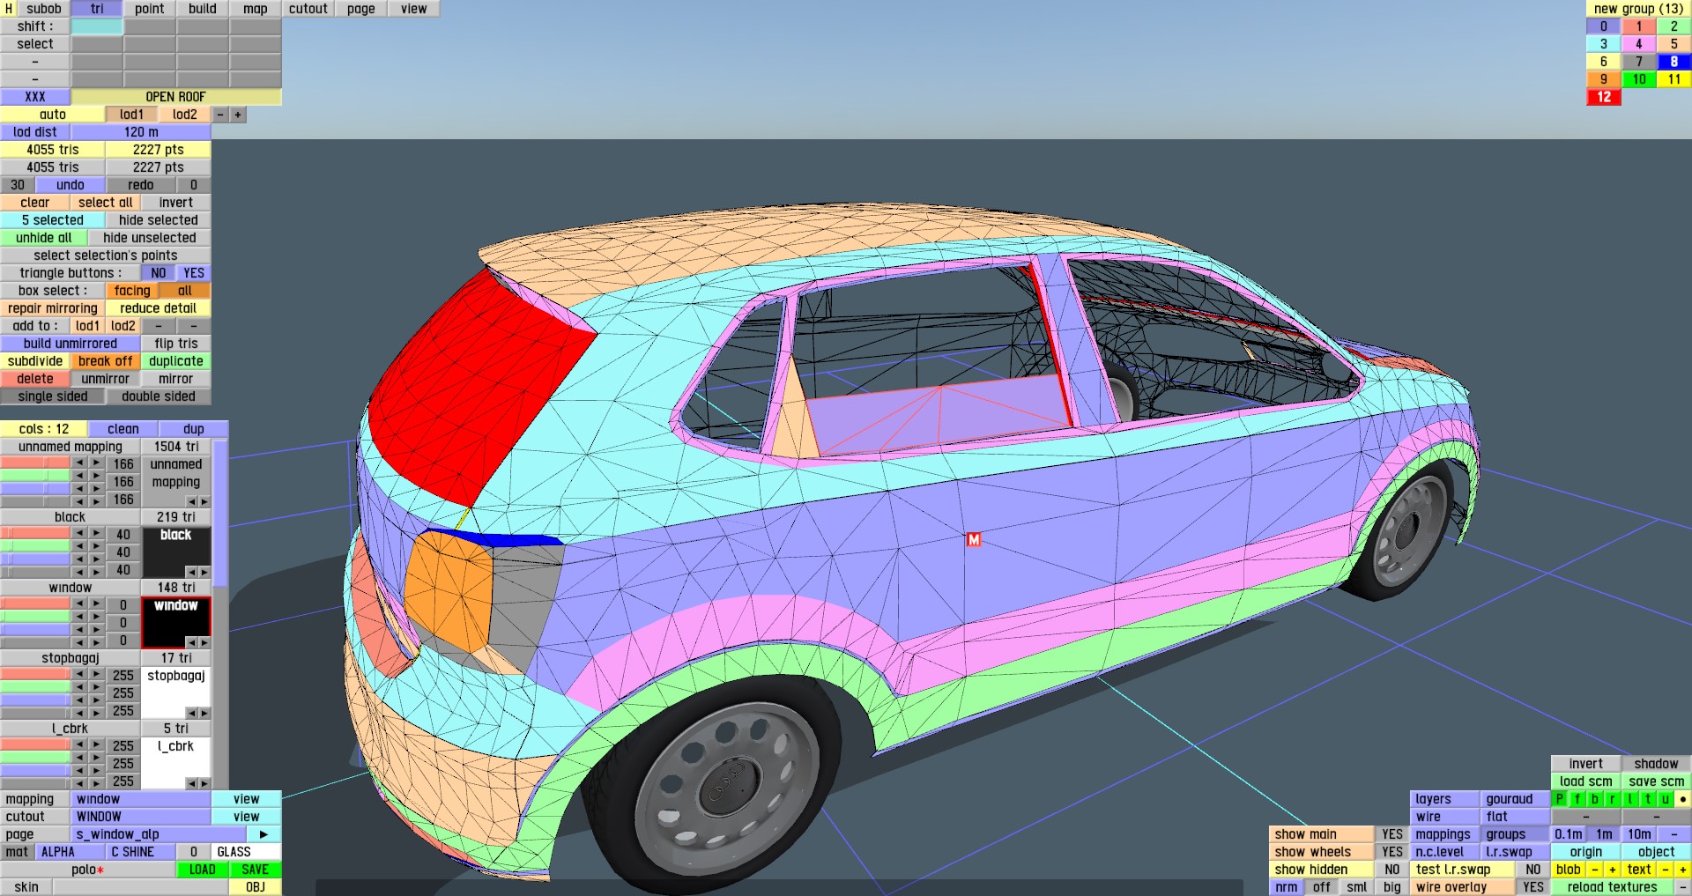Click select all button
The image size is (1692, 896).
106,203
